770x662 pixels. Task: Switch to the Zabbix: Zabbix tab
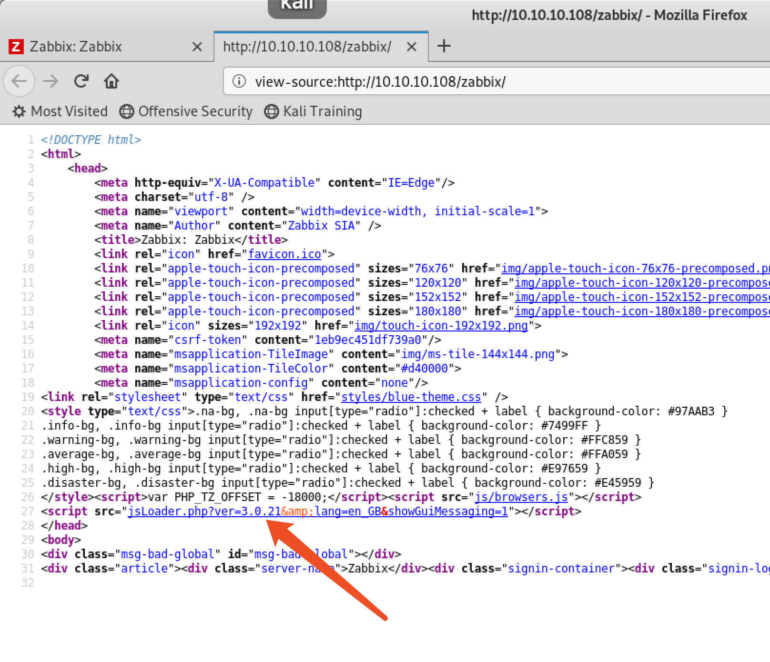107,47
